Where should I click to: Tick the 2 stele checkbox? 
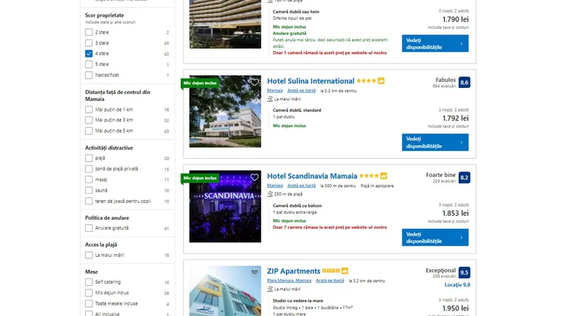click(89, 32)
